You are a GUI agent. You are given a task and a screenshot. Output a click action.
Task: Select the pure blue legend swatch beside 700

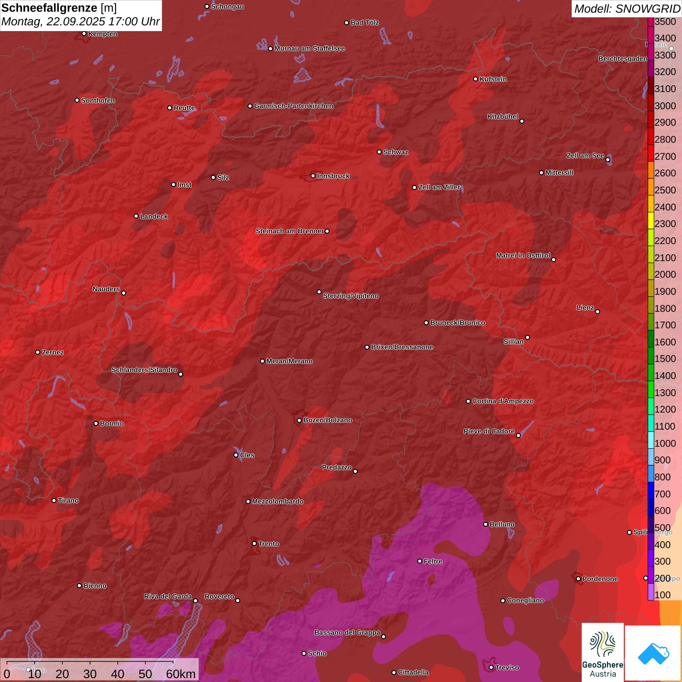click(651, 491)
